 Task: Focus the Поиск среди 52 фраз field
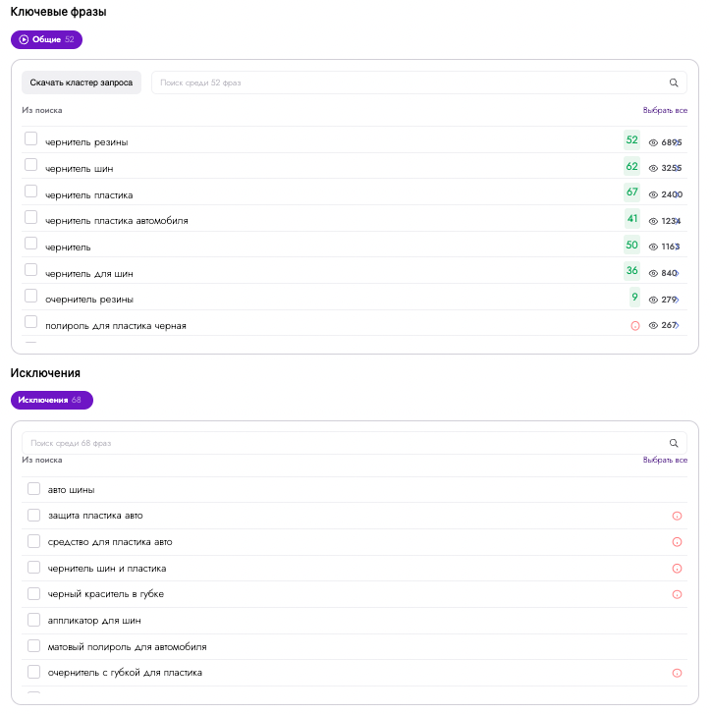418,82
